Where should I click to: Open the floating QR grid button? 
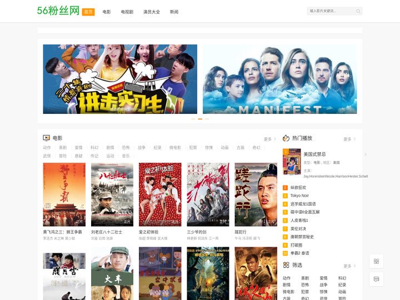pos(376,261)
